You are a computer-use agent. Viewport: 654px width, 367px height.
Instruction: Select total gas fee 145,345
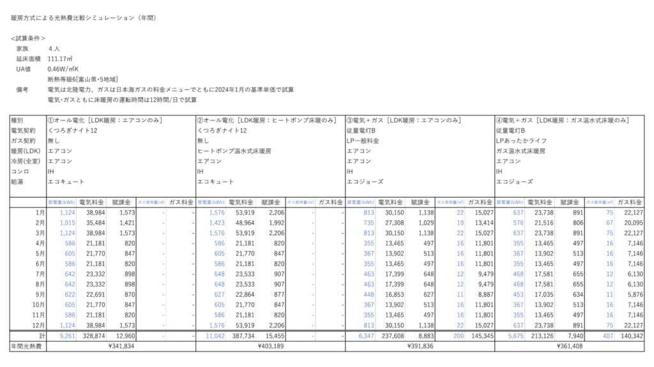pos(483,336)
